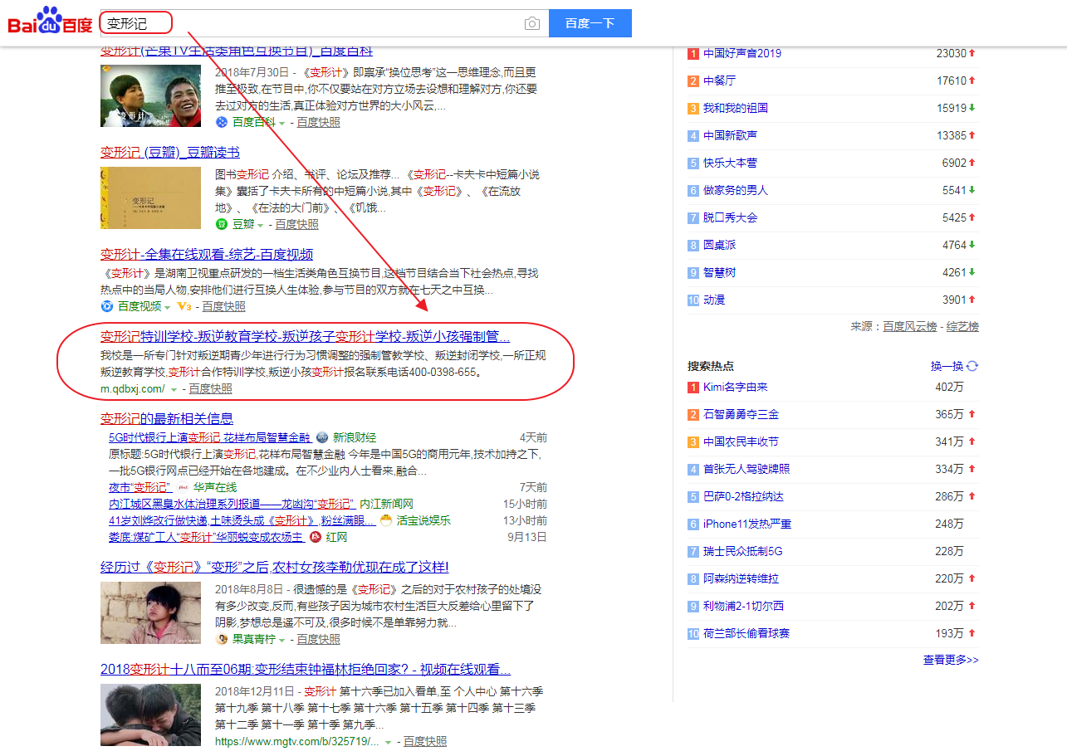Click 查看更多>> link
Screen dimensions: 1067x756
tap(951, 661)
